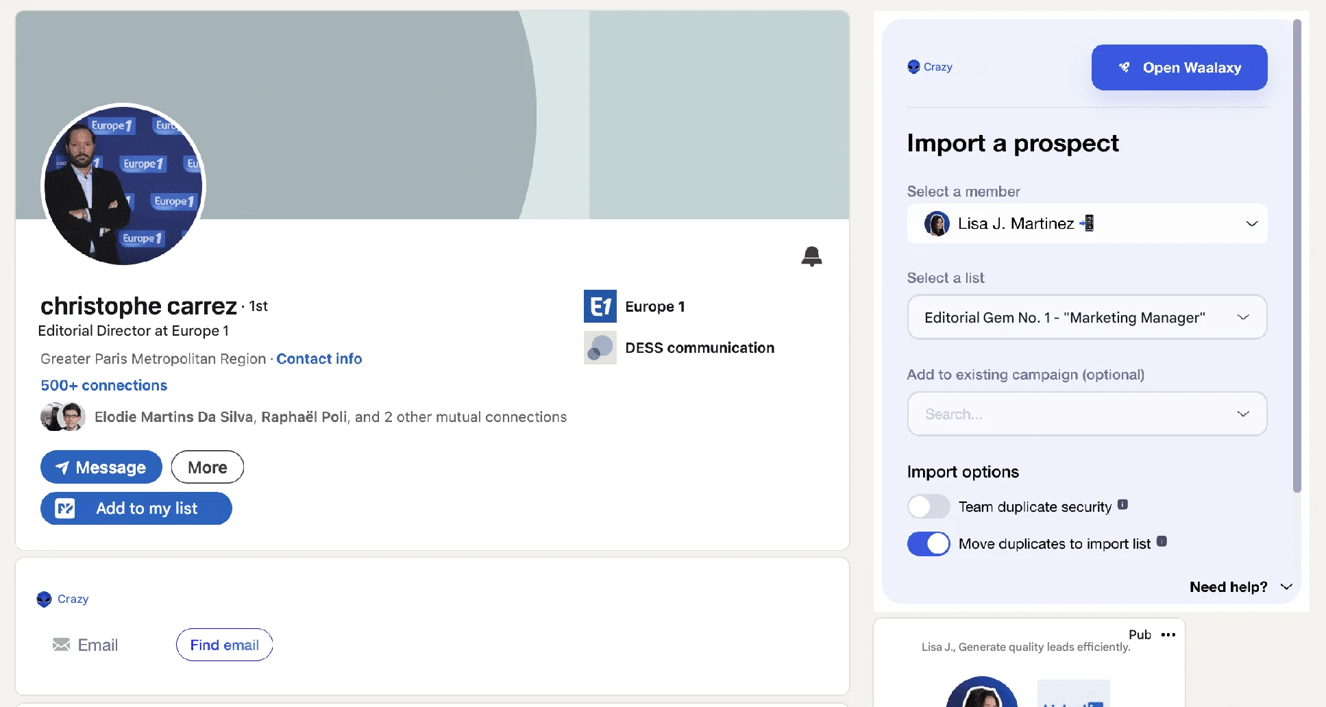Click the envelope Email icon
This screenshot has width=1326, height=707.
[61, 645]
